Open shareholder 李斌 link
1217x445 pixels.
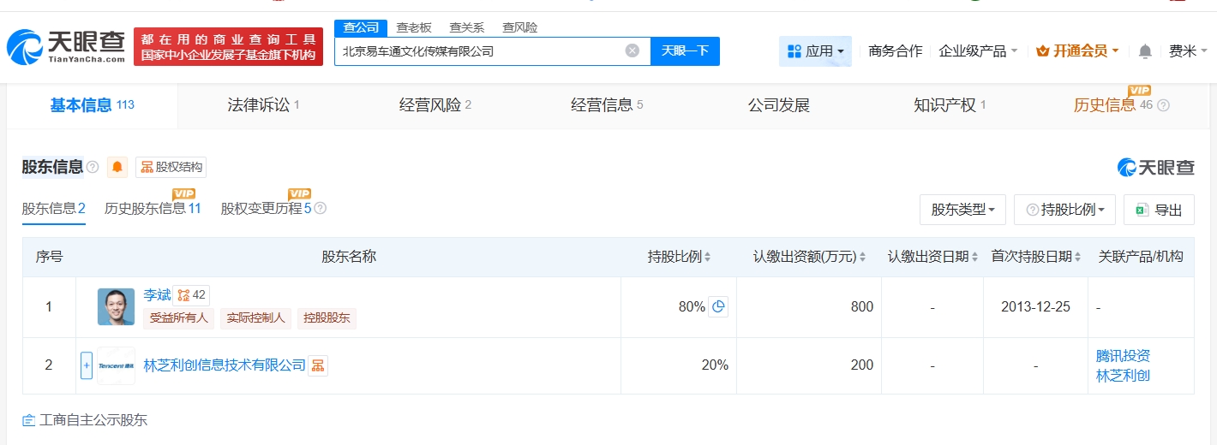point(157,295)
